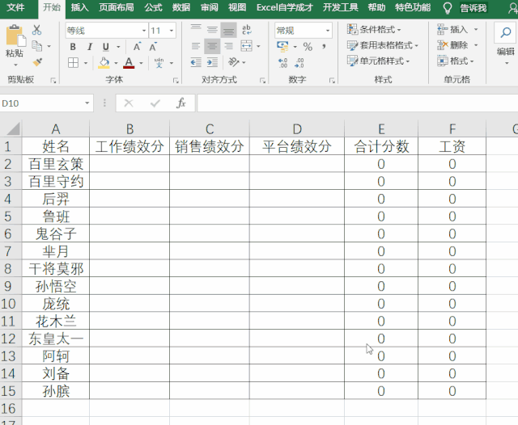Image resolution: width=518 pixels, height=425 pixels.
Task: Click the Increase Decimal icon
Action: point(282,62)
